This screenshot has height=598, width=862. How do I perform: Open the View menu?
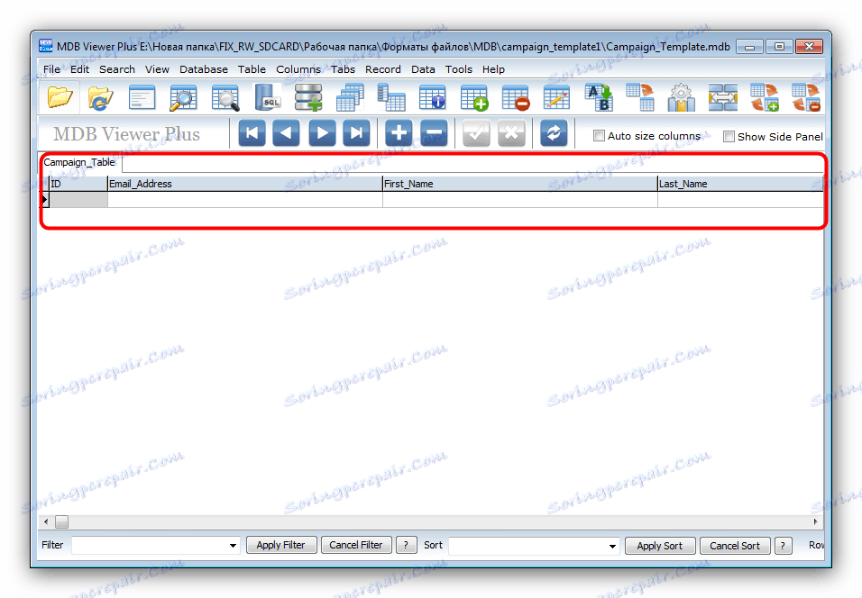(157, 69)
